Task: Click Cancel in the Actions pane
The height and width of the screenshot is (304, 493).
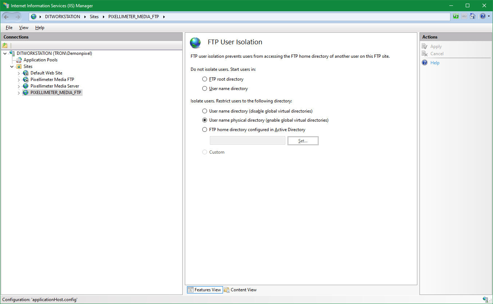Action: pos(437,54)
